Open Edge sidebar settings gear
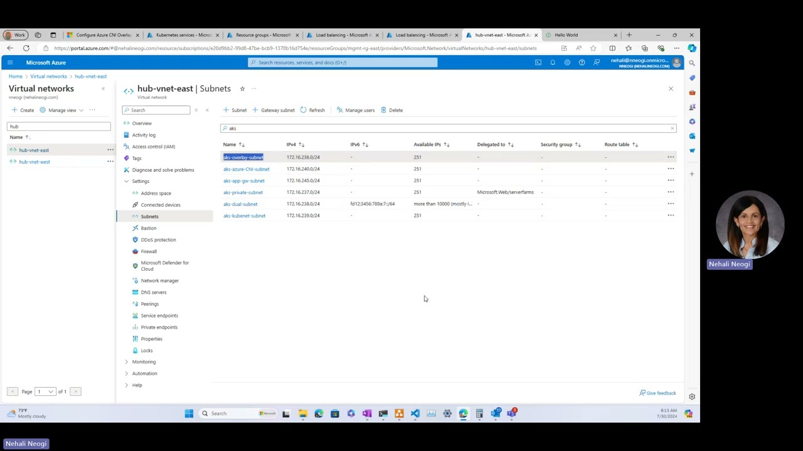 (x=692, y=397)
